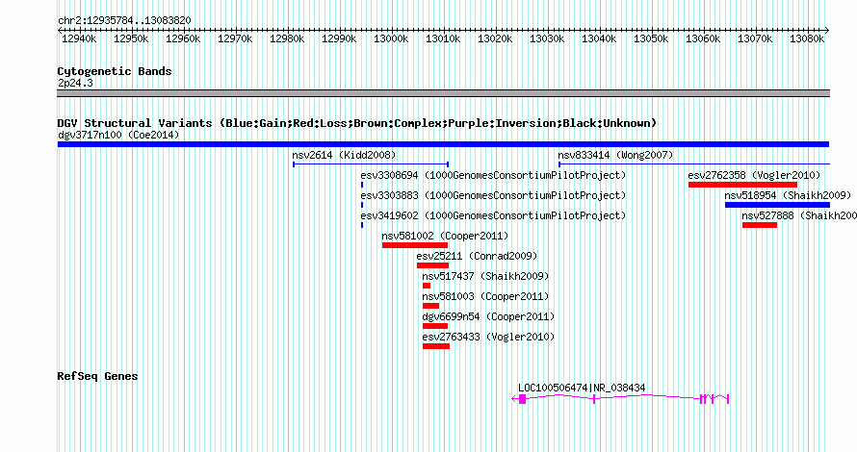The width and height of the screenshot is (857, 452).
Task: Open the esv25211 (Conrad2009) label
Action: pos(477,256)
